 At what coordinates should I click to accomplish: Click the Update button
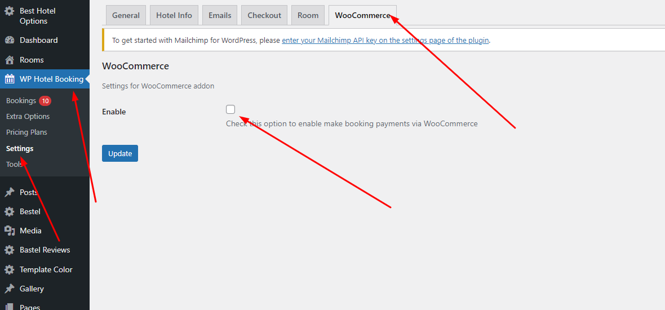tap(120, 153)
